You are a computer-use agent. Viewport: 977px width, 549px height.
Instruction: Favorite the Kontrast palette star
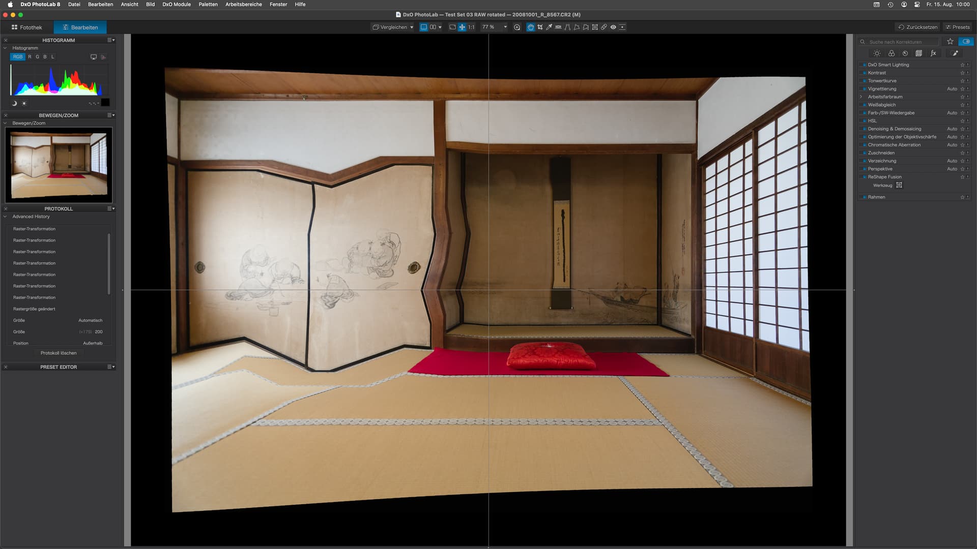pos(962,73)
